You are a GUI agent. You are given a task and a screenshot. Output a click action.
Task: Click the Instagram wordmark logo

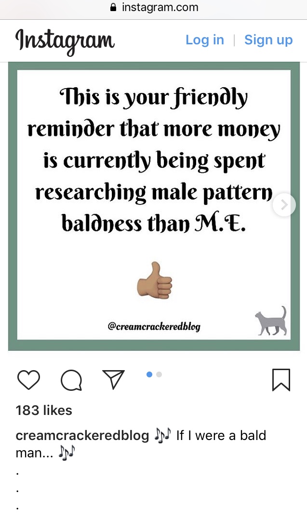pos(65,41)
